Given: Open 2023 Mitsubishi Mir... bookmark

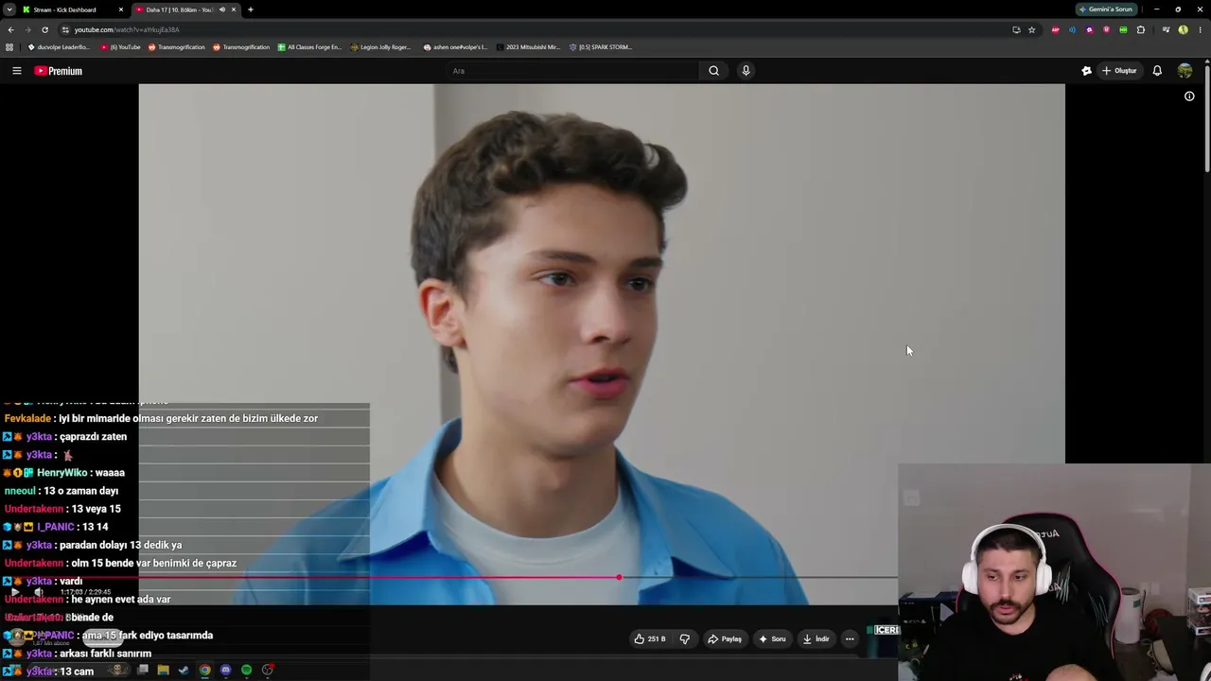Looking at the screenshot, I should pos(529,47).
